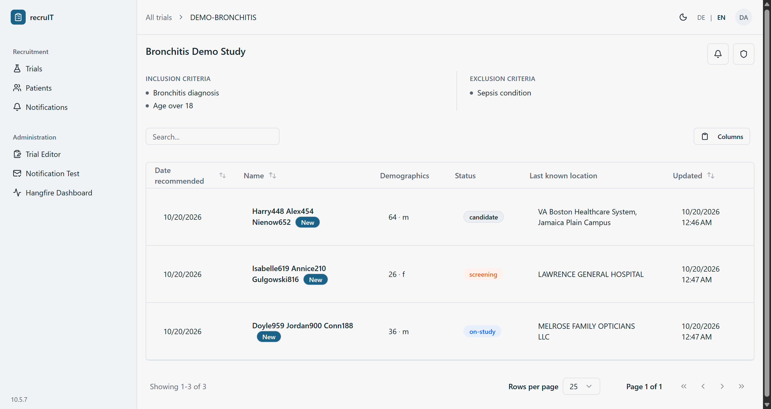The width and height of the screenshot is (771, 409).
Task: Click MELROSE FAMILY OPTICIANS LLC cell
Action: click(586, 331)
